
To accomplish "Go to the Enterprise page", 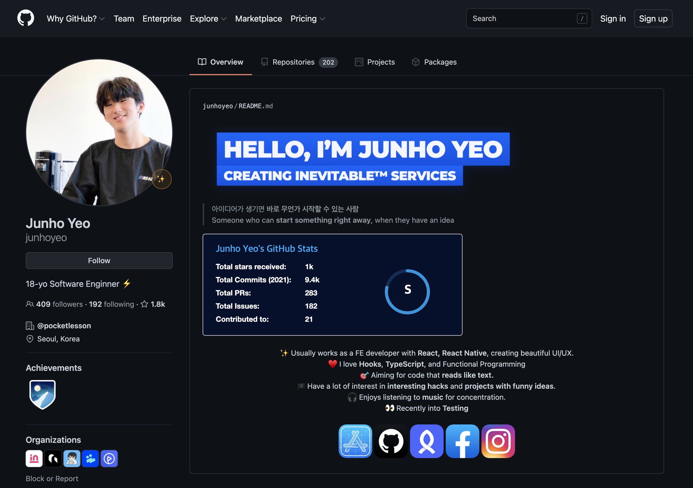I will (162, 18).
